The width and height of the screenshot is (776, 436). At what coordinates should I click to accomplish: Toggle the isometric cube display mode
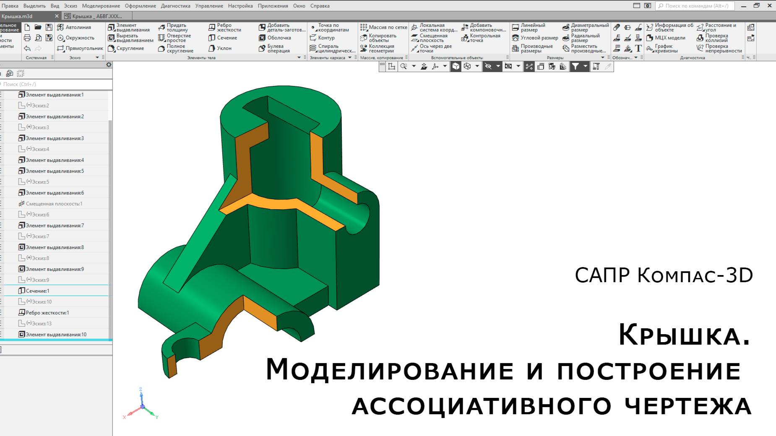(x=456, y=66)
